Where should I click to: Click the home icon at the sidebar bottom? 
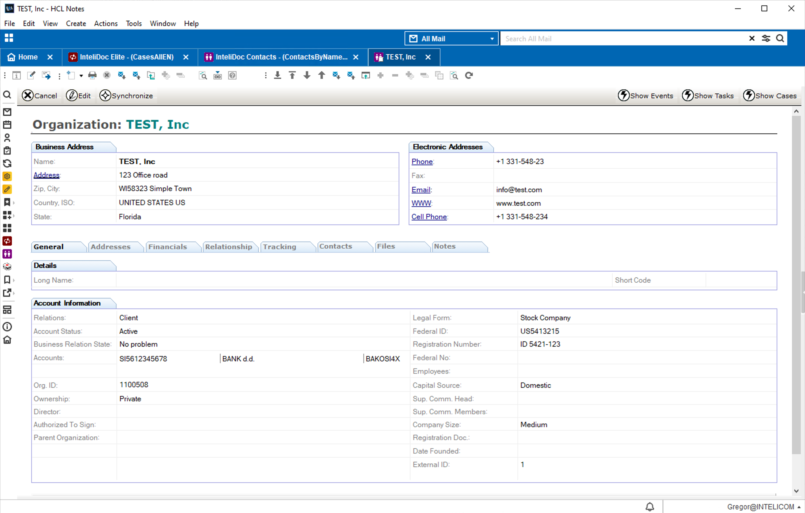coord(7,340)
